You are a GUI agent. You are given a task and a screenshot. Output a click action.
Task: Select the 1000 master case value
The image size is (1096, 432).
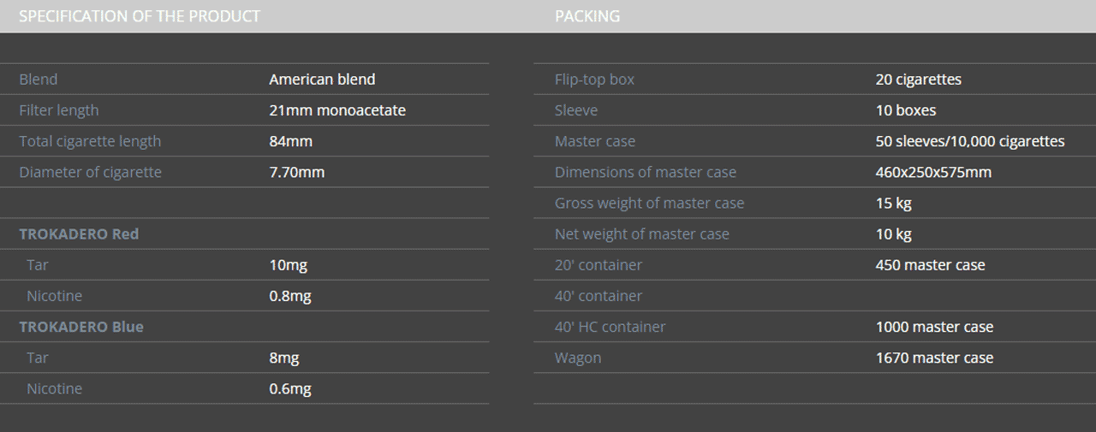click(934, 327)
